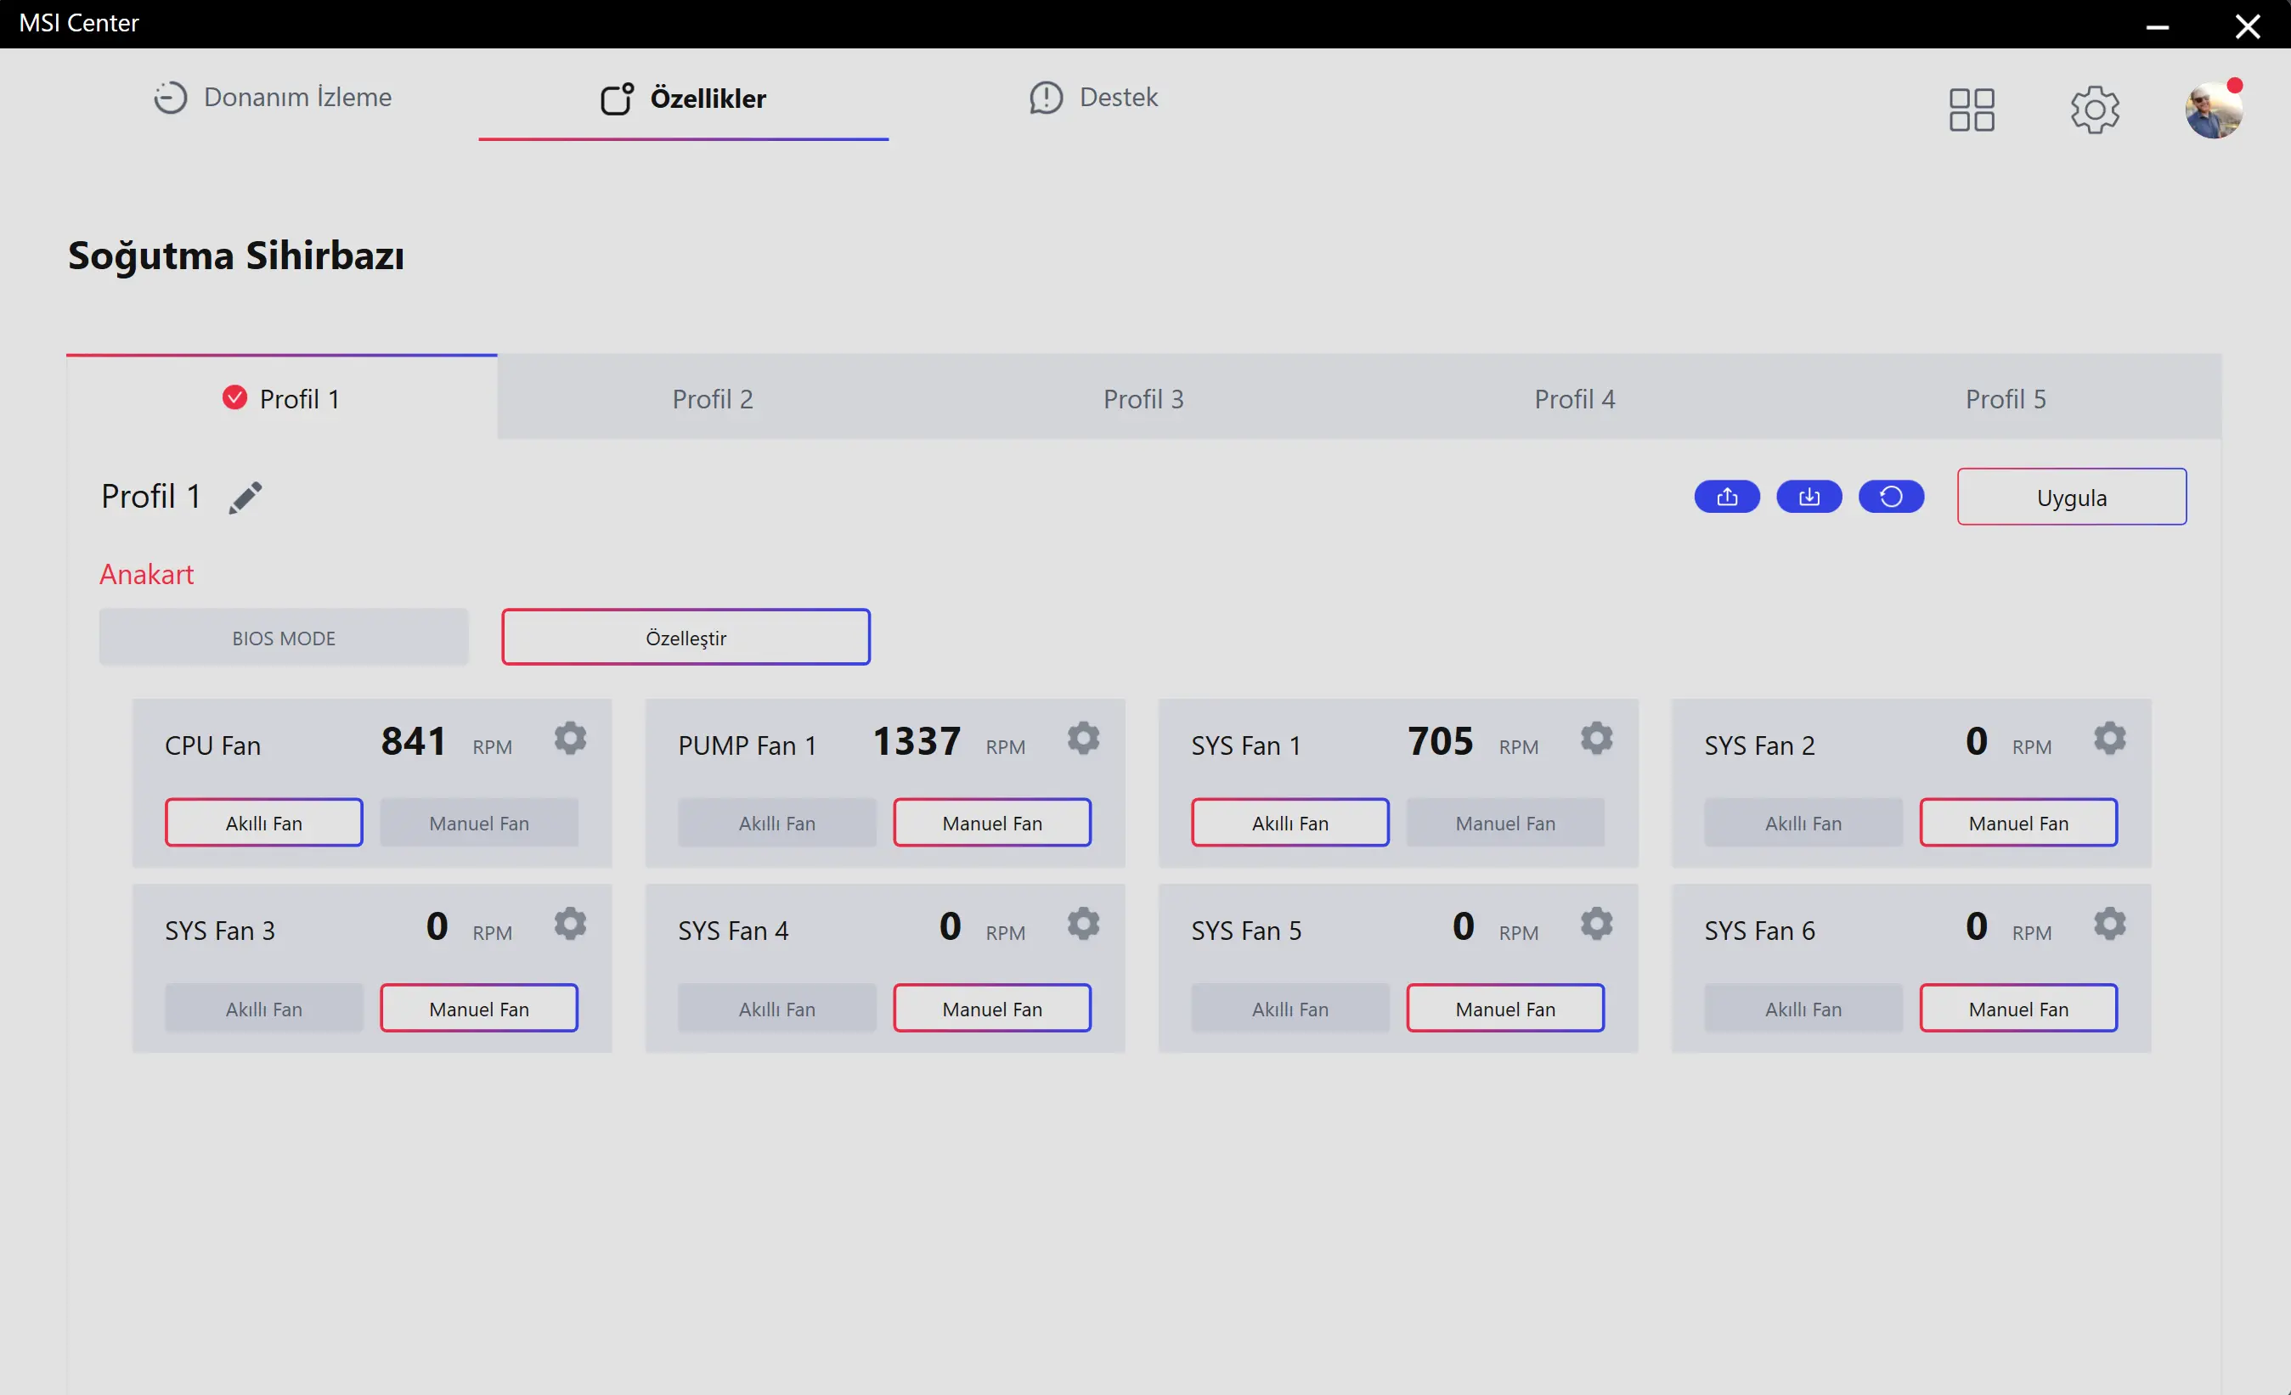This screenshot has height=1395, width=2291.
Task: Open the feature grid view icon
Action: [1971, 110]
